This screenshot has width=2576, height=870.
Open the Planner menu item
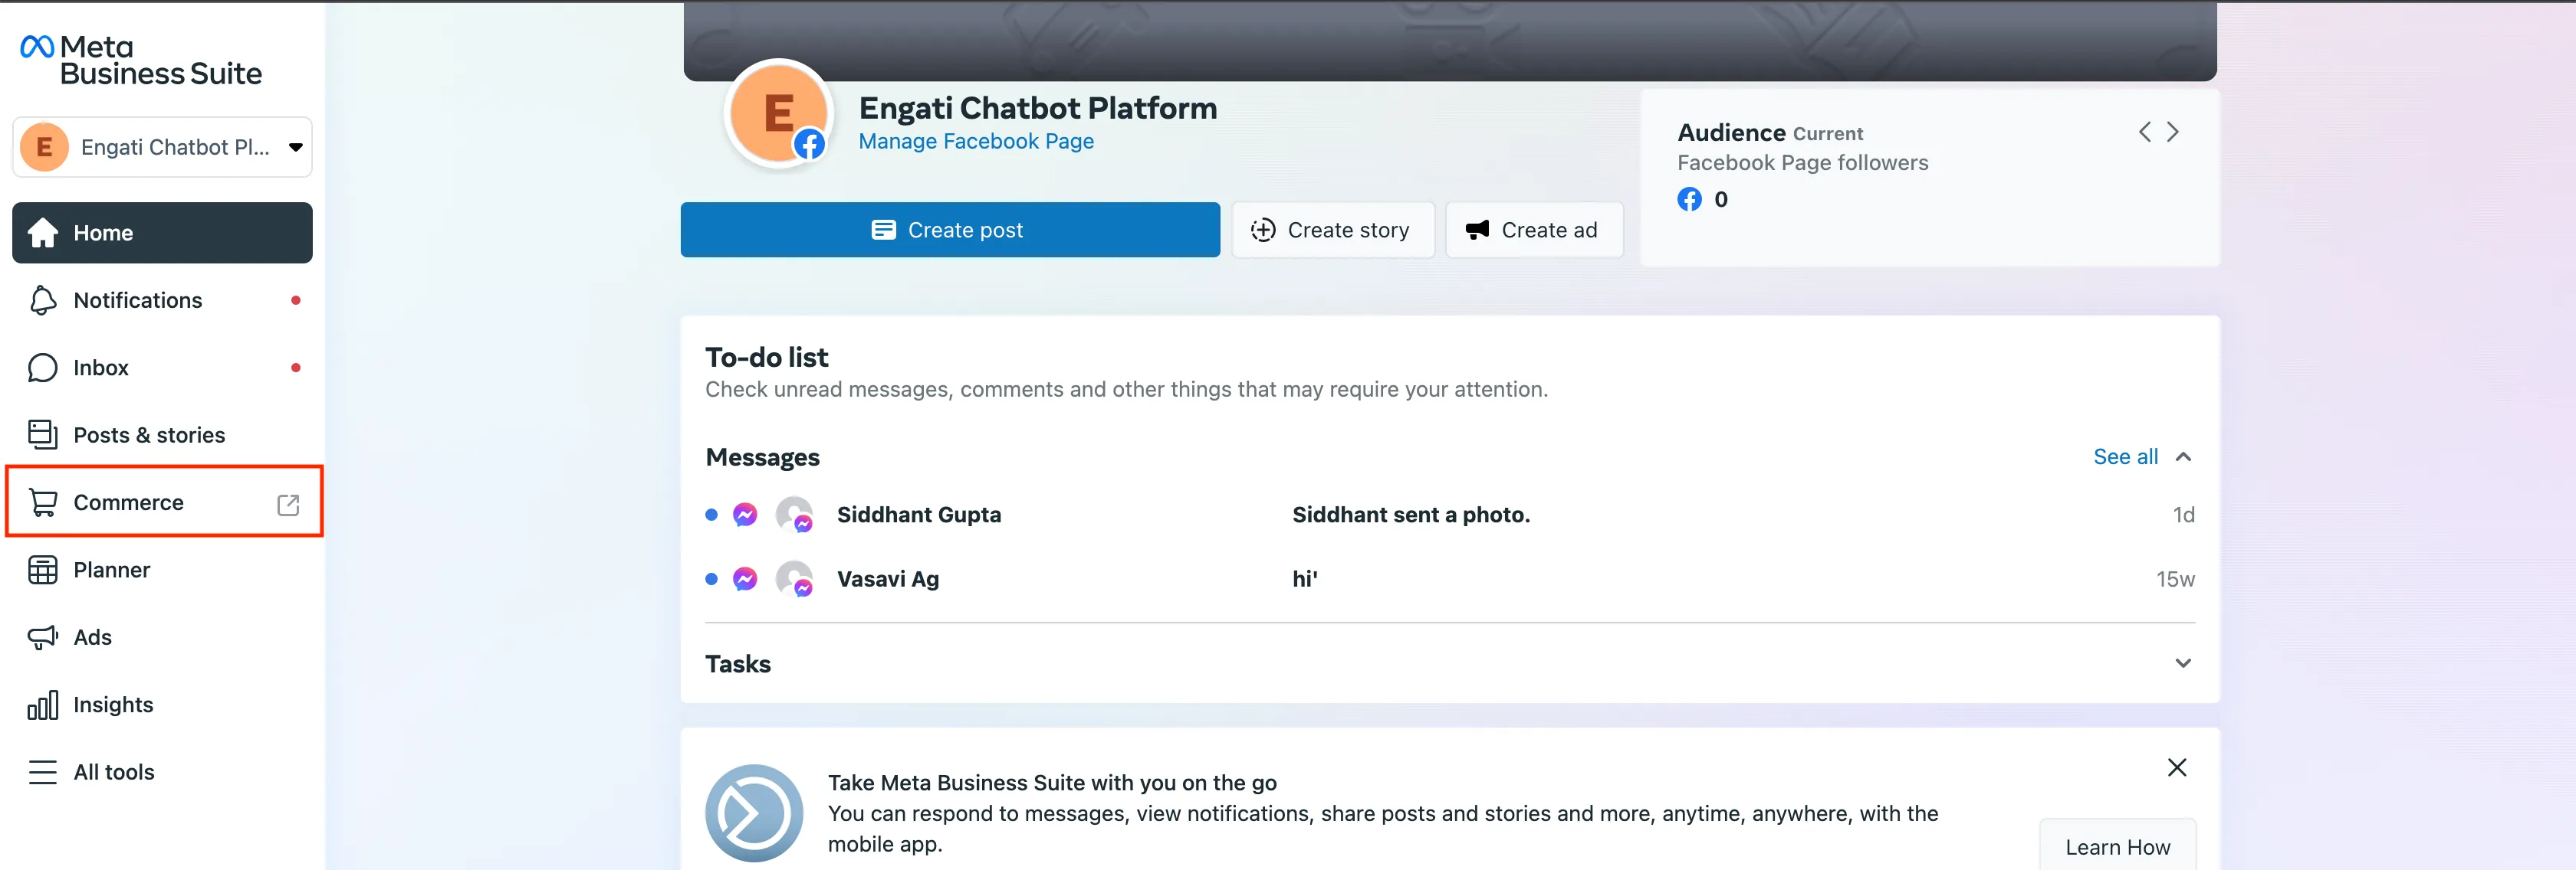point(162,569)
